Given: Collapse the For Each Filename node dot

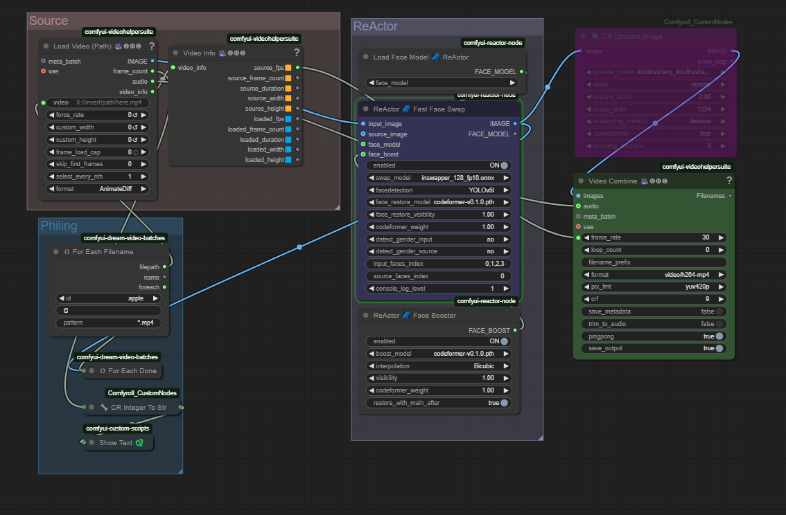Looking at the screenshot, I should point(55,252).
